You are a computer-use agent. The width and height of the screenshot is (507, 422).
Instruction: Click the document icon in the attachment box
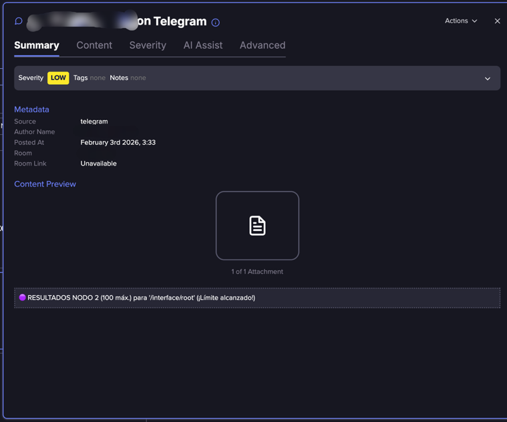[x=257, y=226]
